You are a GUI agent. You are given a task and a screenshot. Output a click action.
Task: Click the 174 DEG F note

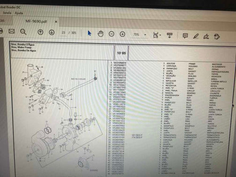tap(137, 137)
